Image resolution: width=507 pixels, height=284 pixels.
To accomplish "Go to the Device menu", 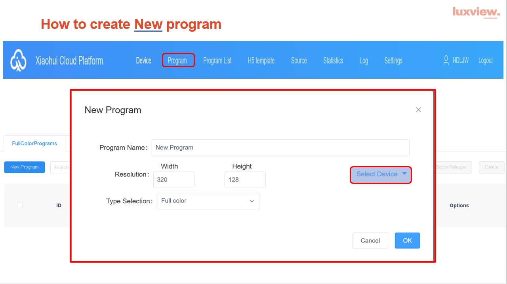I will pos(144,61).
